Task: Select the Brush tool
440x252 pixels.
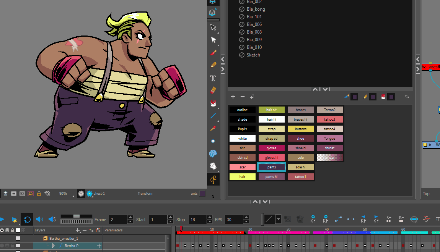Action: click(213, 52)
